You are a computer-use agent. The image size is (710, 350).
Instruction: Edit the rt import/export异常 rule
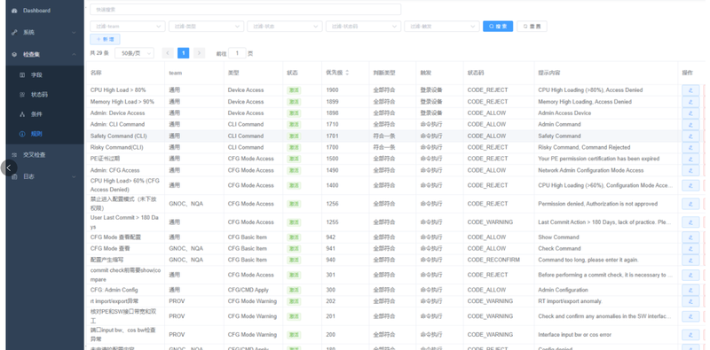pos(690,301)
